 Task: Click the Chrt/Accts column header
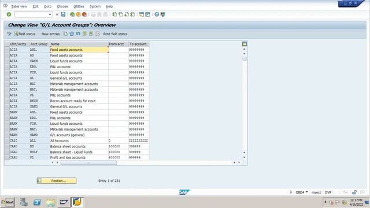(19, 44)
